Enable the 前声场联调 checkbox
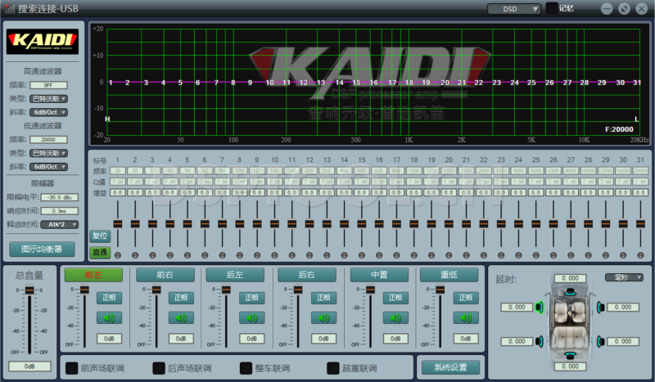 [72, 368]
